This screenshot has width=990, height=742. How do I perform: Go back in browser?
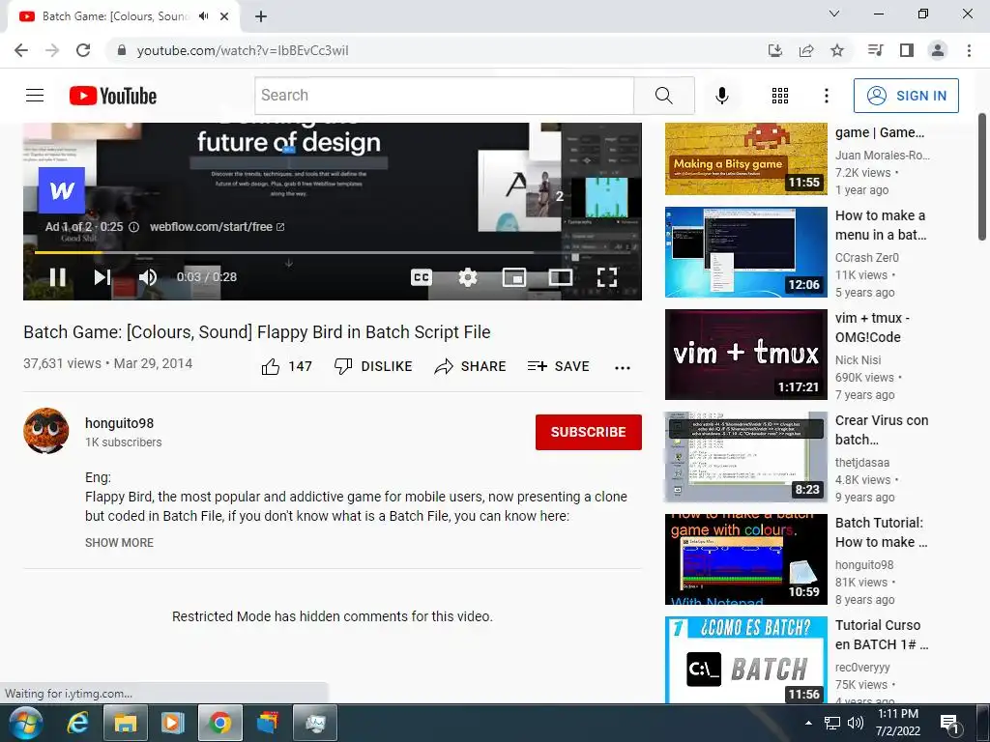21,50
